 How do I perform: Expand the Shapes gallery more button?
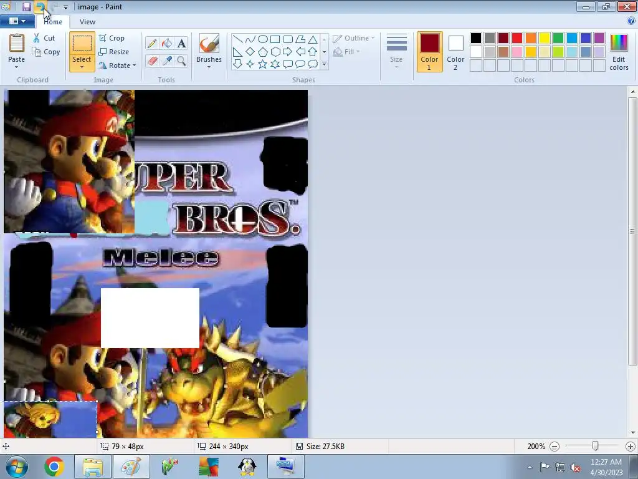point(324,64)
